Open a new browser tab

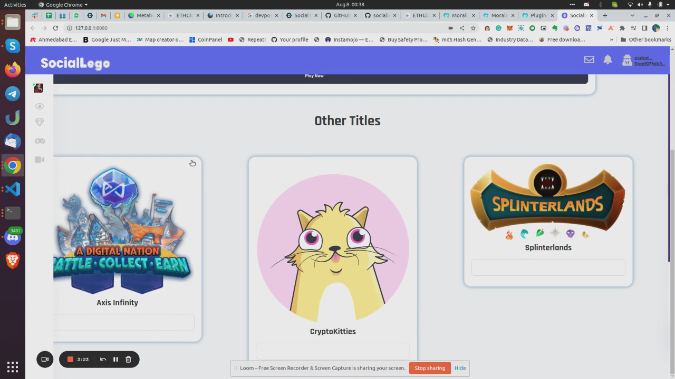click(x=605, y=15)
